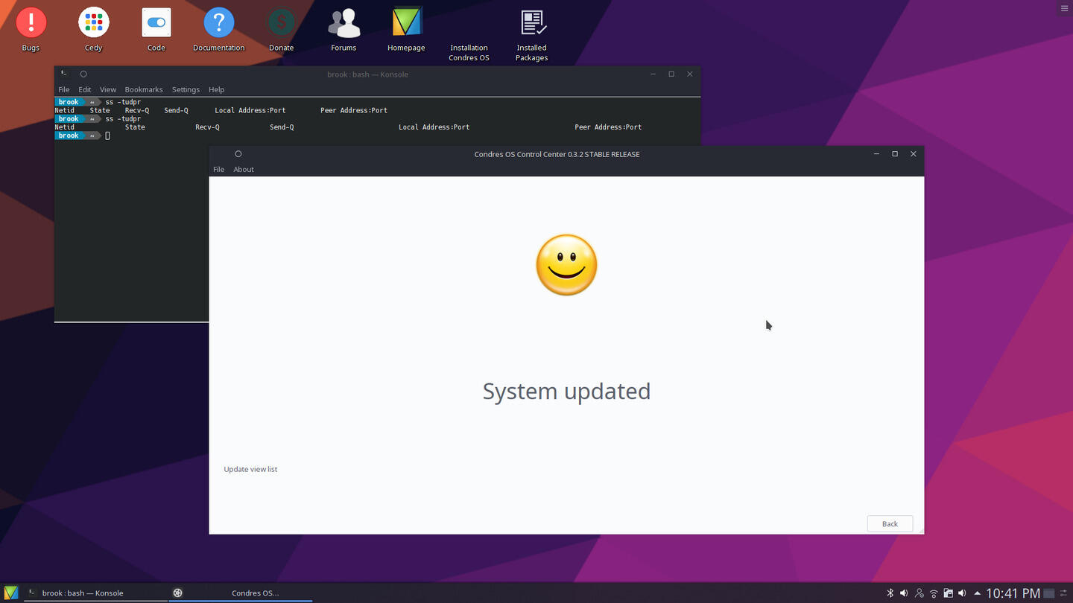Click the Back button in Control Center

(x=890, y=523)
